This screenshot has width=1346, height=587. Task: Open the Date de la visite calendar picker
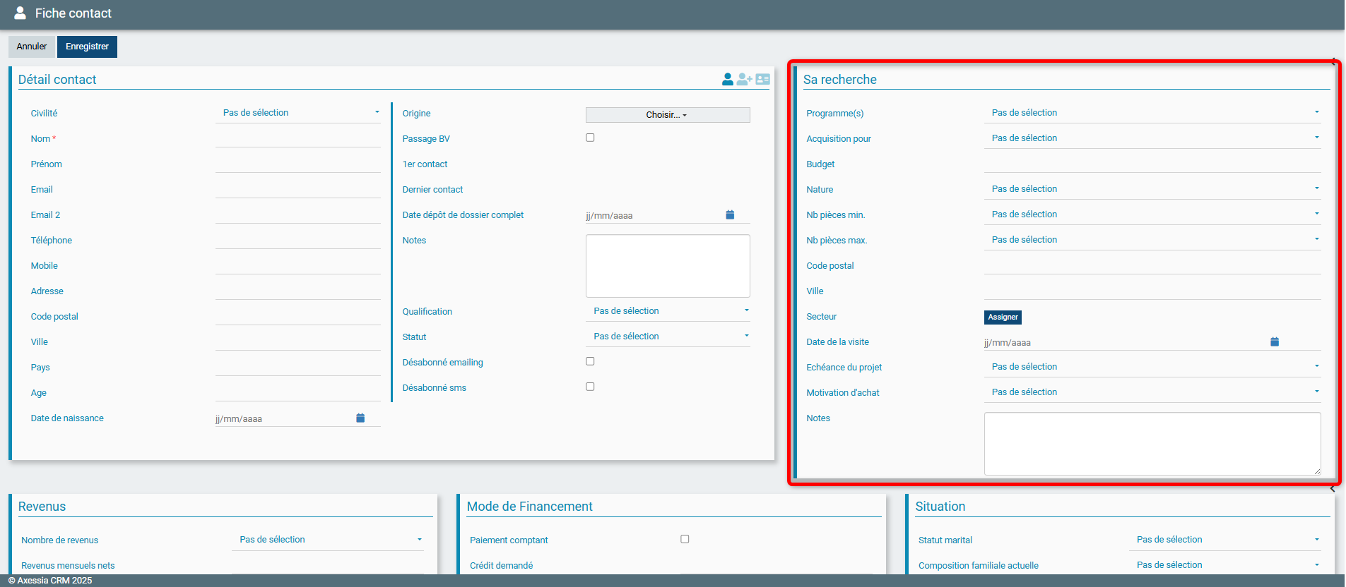pyautogui.click(x=1275, y=342)
